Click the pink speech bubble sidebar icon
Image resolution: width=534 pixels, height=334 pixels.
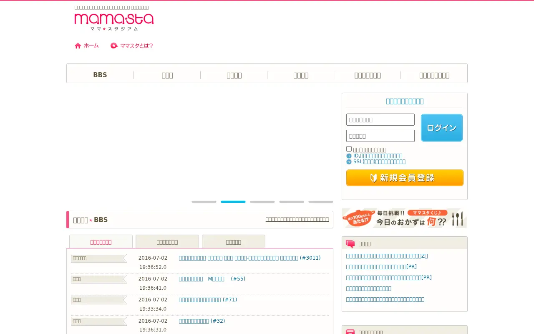click(x=350, y=244)
